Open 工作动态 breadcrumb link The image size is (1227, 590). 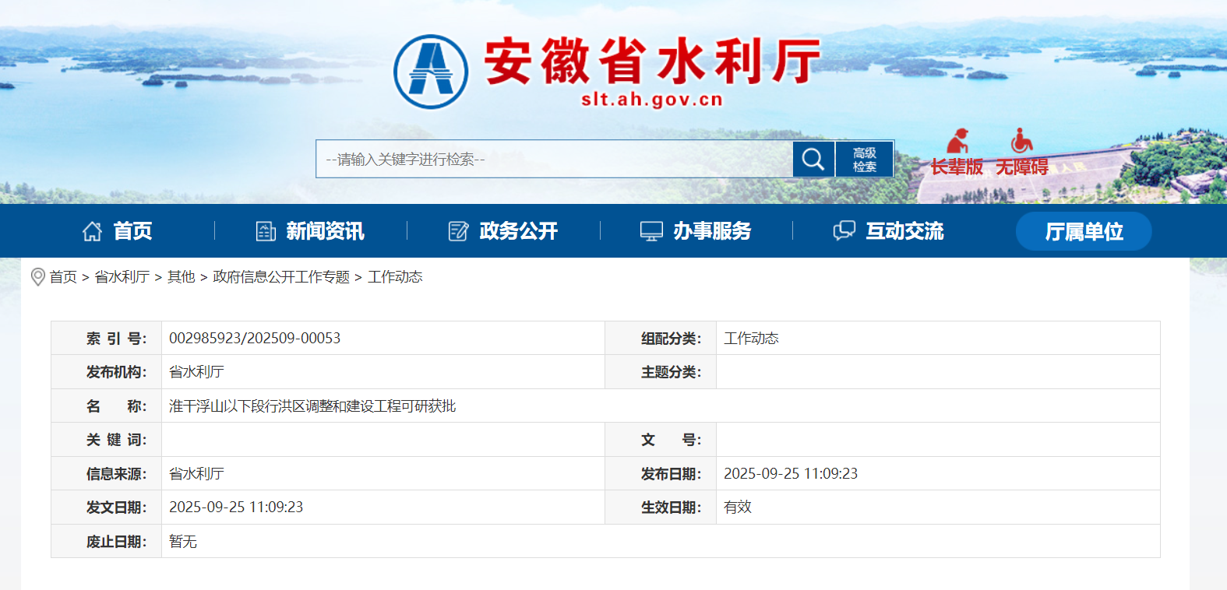[395, 277]
